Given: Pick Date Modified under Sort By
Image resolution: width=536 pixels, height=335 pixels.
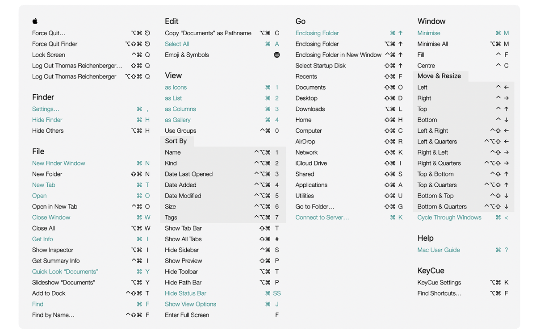Looking at the screenshot, I should pyautogui.click(x=183, y=196).
